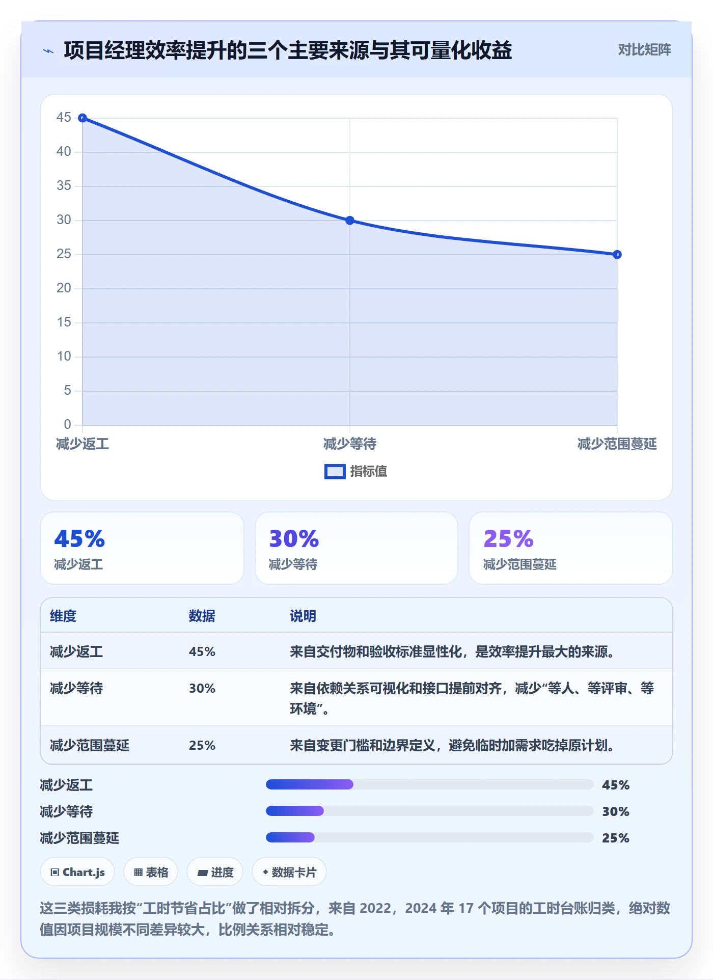Click the 减少返工 progress bar

(x=429, y=784)
